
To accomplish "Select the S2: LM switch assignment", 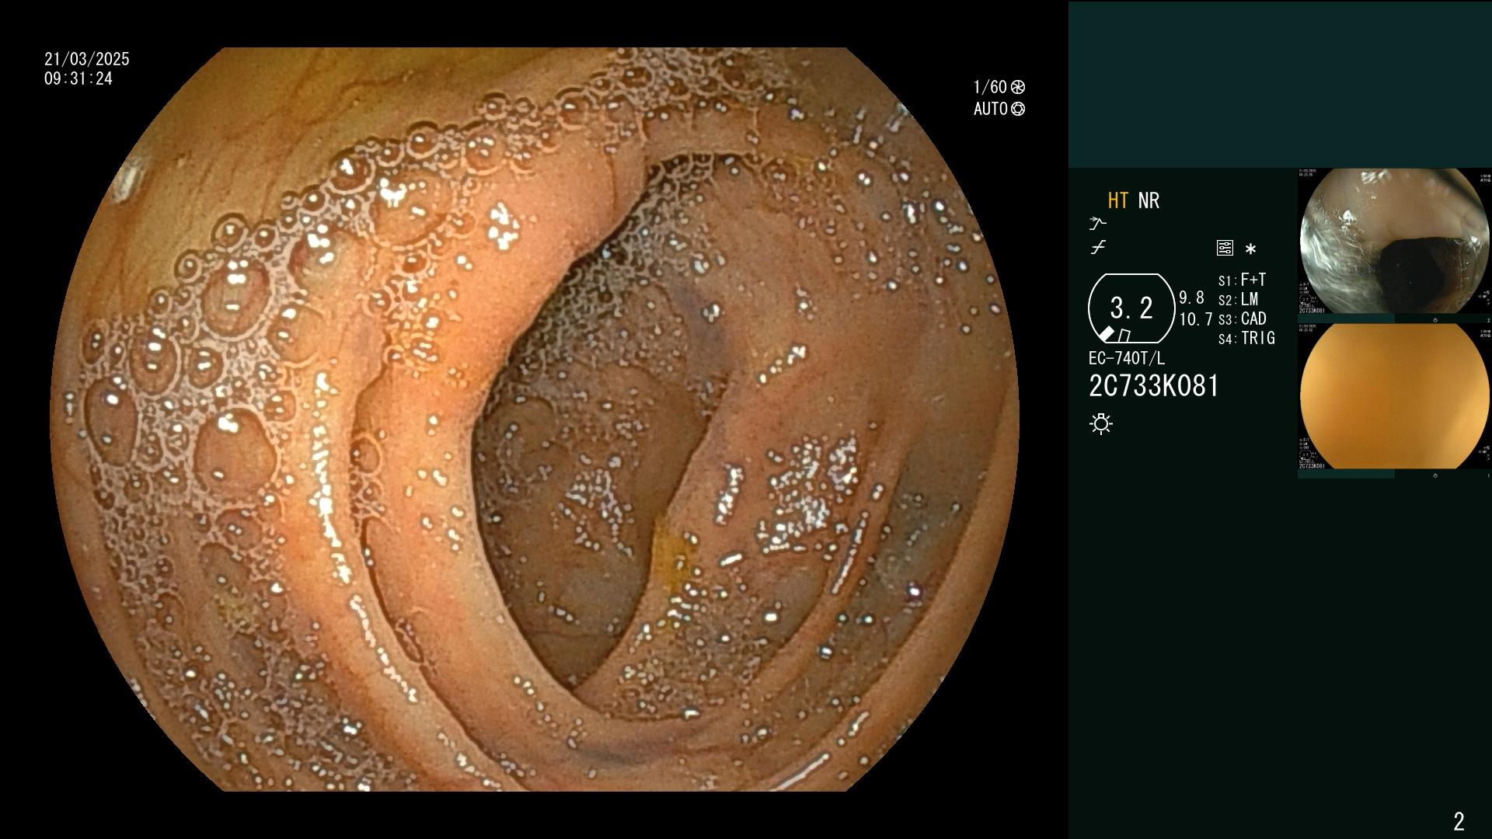I will coord(1239,300).
